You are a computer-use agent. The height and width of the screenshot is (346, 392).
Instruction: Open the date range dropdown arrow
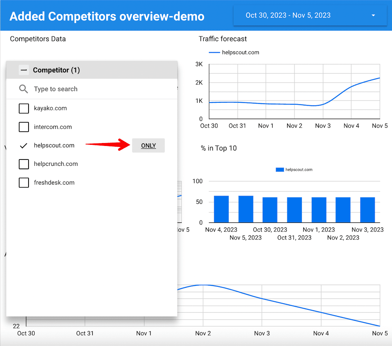point(373,15)
